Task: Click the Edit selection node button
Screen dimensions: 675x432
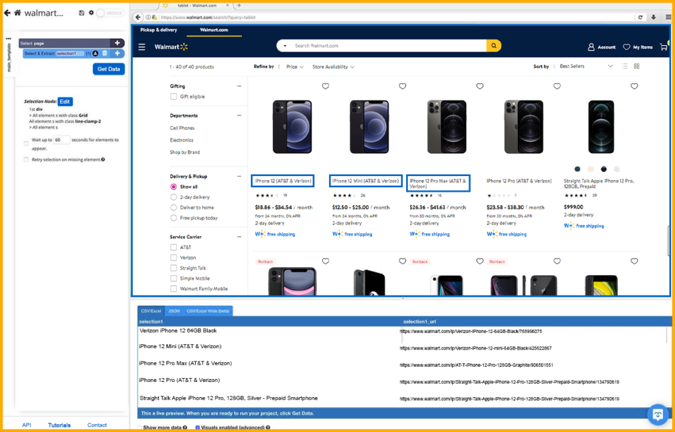Action: (65, 102)
